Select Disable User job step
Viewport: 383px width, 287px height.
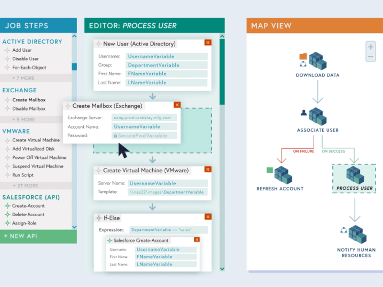pos(25,59)
